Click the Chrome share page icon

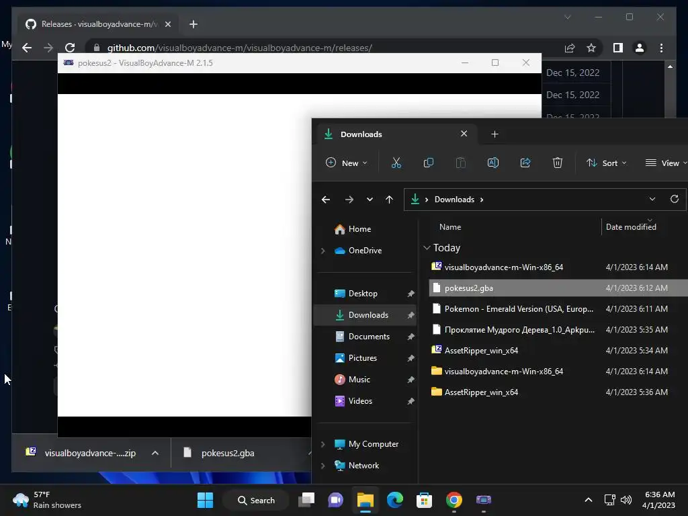point(570,48)
